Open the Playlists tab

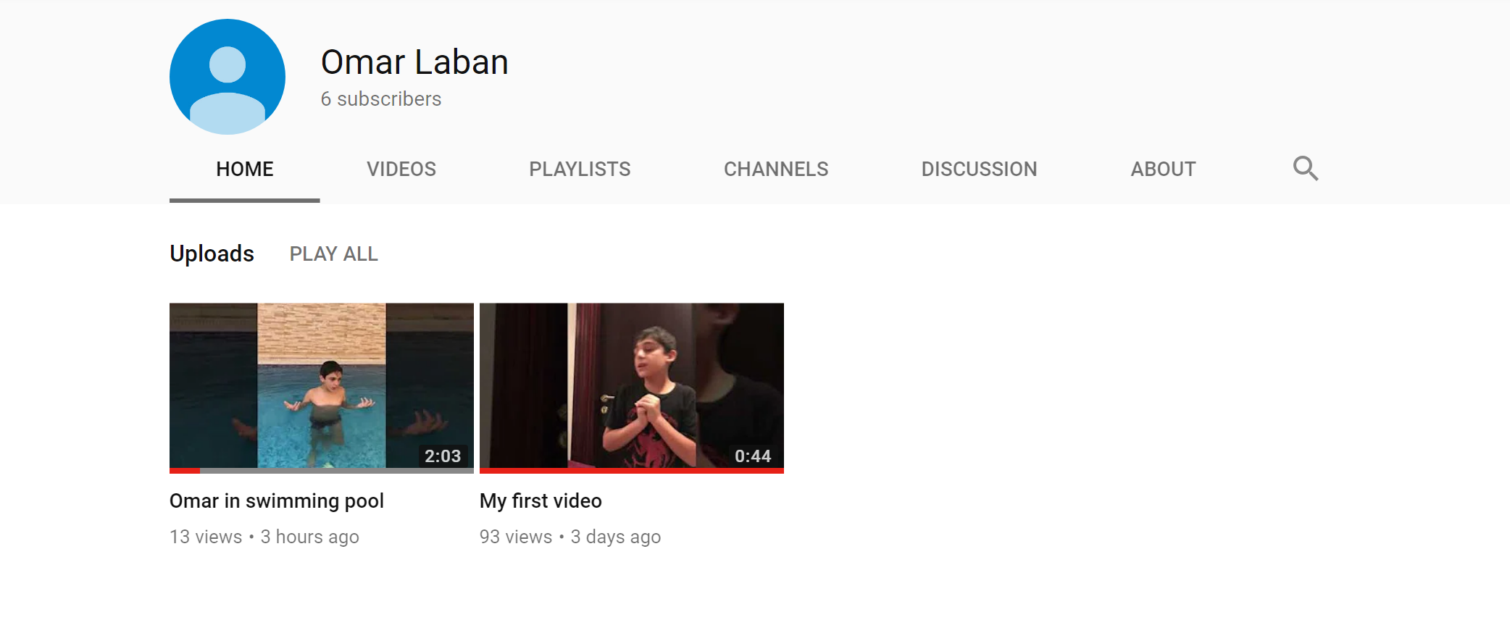pos(580,169)
